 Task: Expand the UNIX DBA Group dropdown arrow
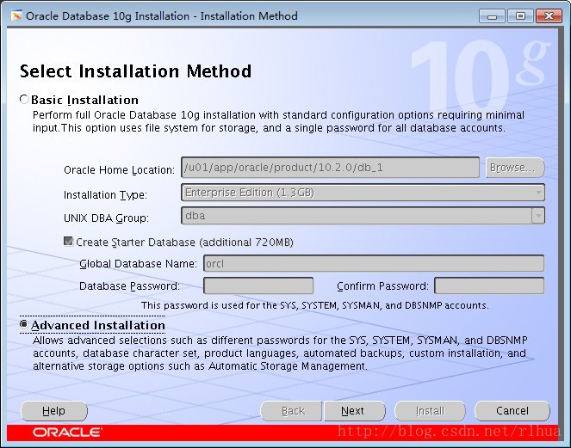point(538,216)
